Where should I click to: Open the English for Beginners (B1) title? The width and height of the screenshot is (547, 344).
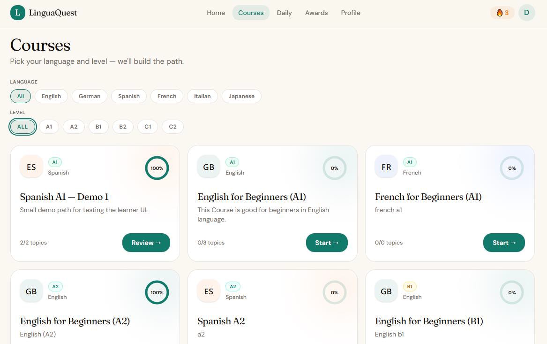pyautogui.click(x=429, y=321)
